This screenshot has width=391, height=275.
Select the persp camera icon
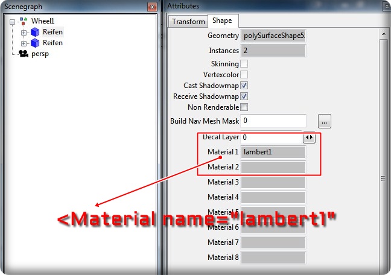coord(24,54)
